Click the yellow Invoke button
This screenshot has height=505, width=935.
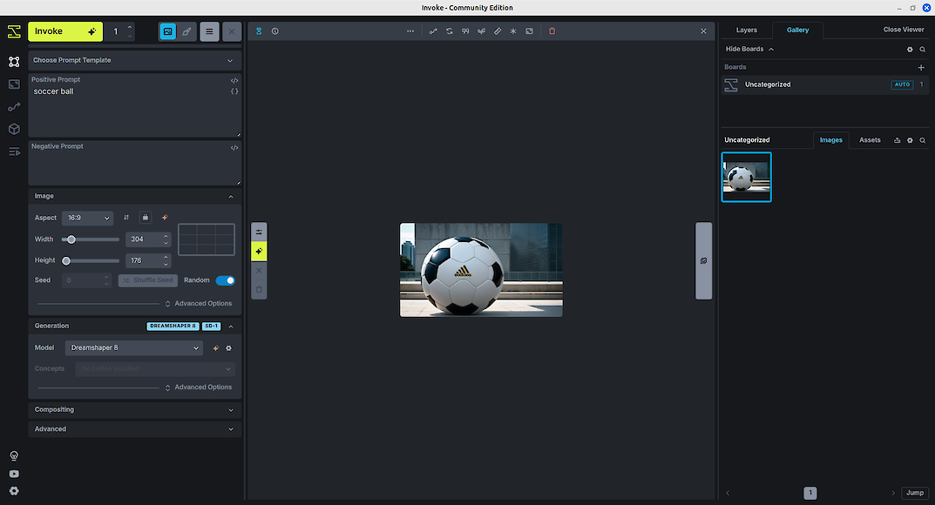[x=65, y=31]
